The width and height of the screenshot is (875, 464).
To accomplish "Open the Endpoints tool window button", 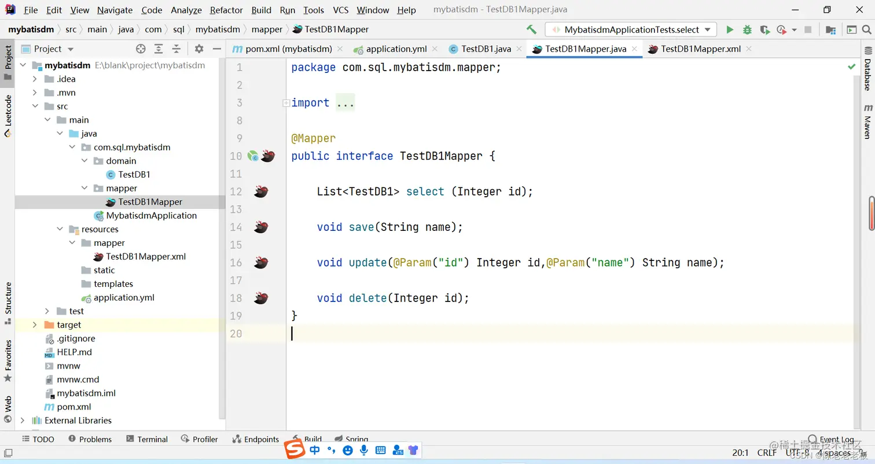I will (x=255, y=439).
